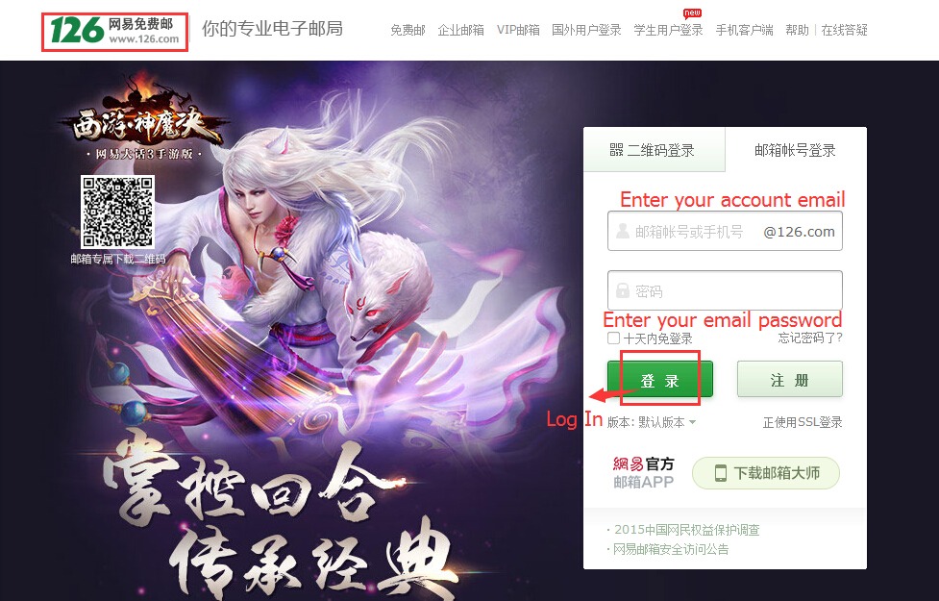This screenshot has height=601, width=939.
Task: Switch to the 二维码登录 tab
Action: click(x=654, y=150)
